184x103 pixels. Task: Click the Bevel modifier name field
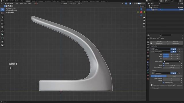(x=162, y=49)
